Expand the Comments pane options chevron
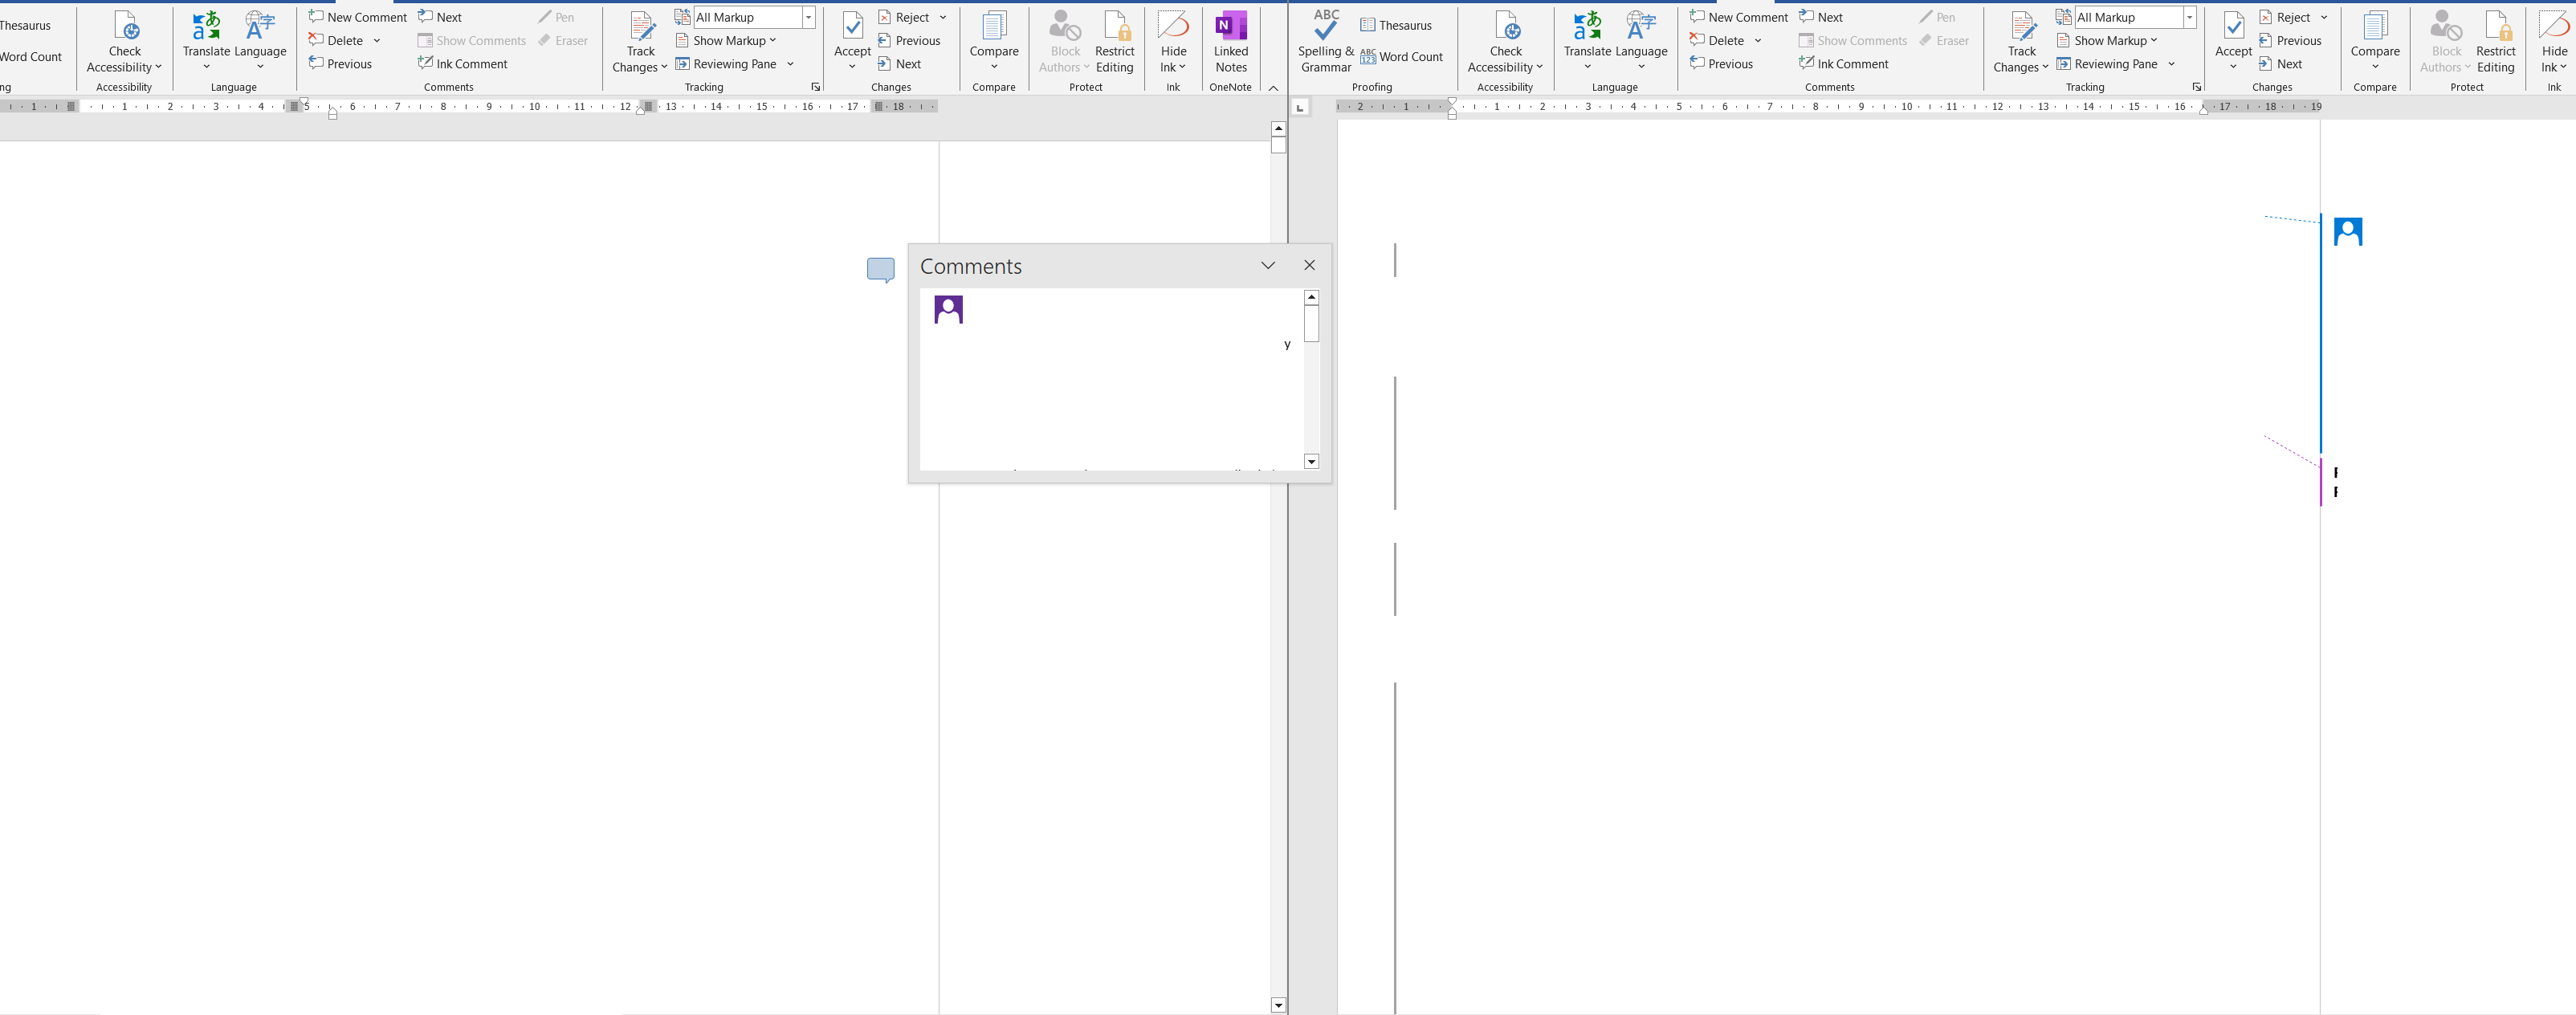Image resolution: width=2576 pixels, height=1015 pixels. coord(1267,265)
